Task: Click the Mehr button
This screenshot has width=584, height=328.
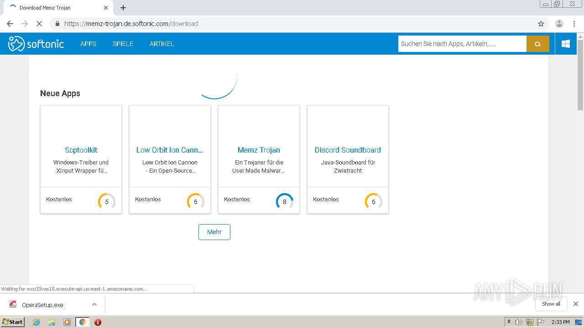Action: pyautogui.click(x=214, y=232)
